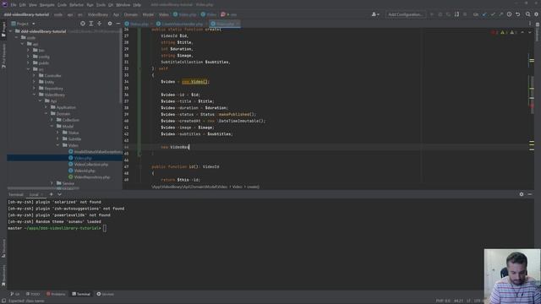Click Git update project blue arrow
Viewport: 541px width, 304px height.
pos(484,14)
